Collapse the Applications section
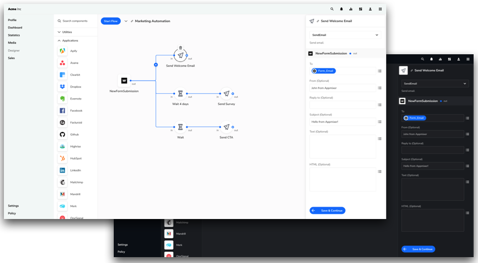Screen dimensions: 478x263 (x=68, y=41)
